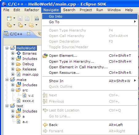The width and height of the screenshot is (139, 135).
Task: Close the Navigate menu
Action: click(51, 10)
